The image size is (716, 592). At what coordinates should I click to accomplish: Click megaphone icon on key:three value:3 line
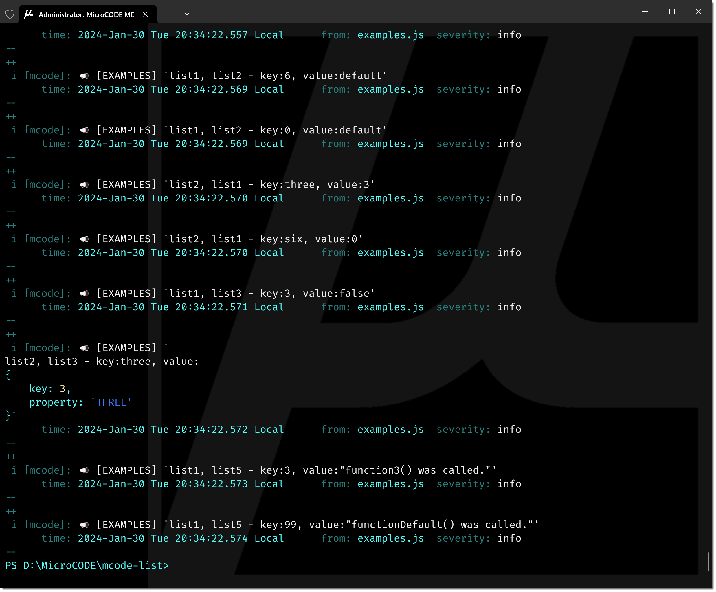(84, 185)
